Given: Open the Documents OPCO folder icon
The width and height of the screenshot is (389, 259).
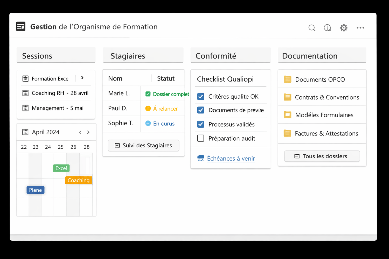Looking at the screenshot, I should coord(287,79).
